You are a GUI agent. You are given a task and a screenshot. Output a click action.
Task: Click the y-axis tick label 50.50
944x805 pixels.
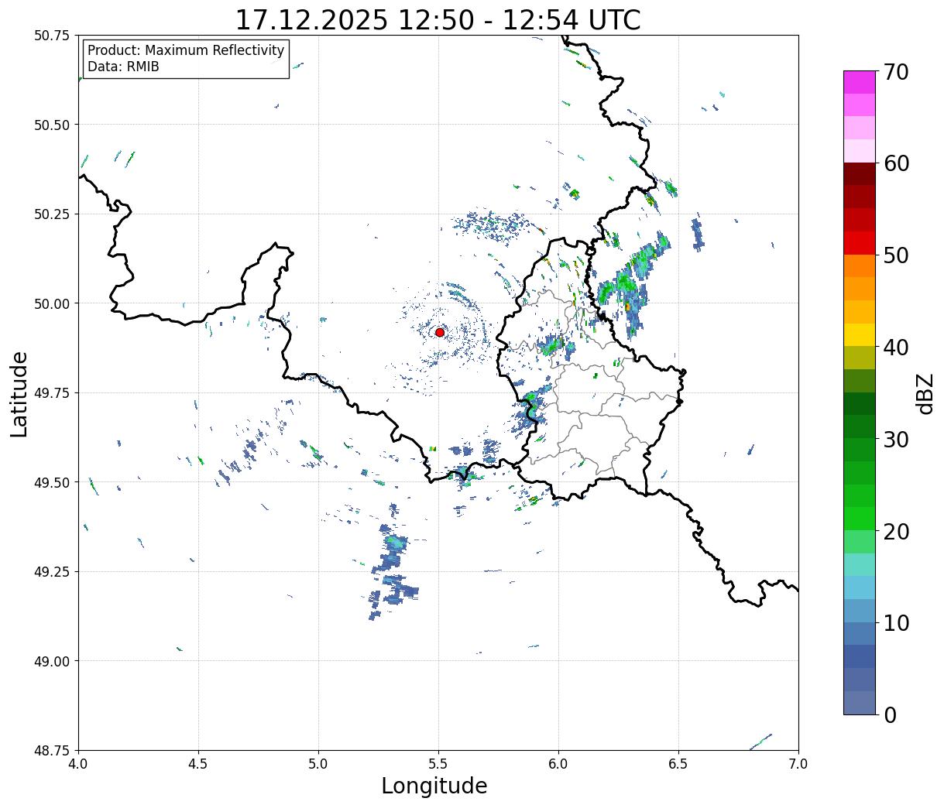pyautogui.click(x=51, y=125)
